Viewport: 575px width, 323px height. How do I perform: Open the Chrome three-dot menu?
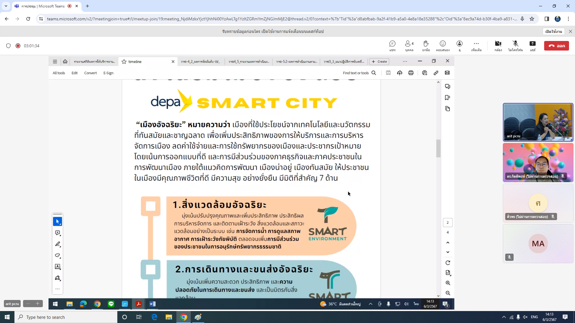(x=568, y=19)
